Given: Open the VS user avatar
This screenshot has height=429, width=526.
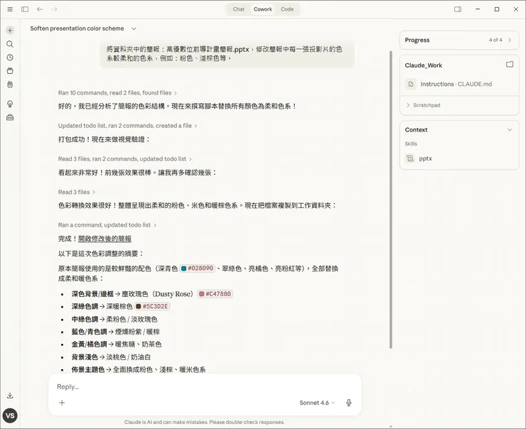Looking at the screenshot, I should [10, 416].
